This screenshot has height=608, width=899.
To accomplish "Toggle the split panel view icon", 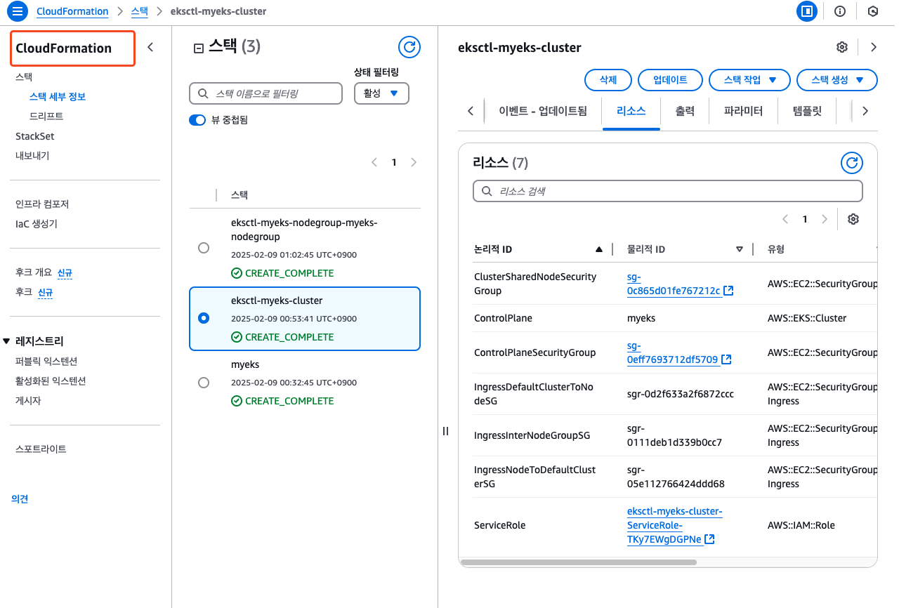I will pos(807,11).
